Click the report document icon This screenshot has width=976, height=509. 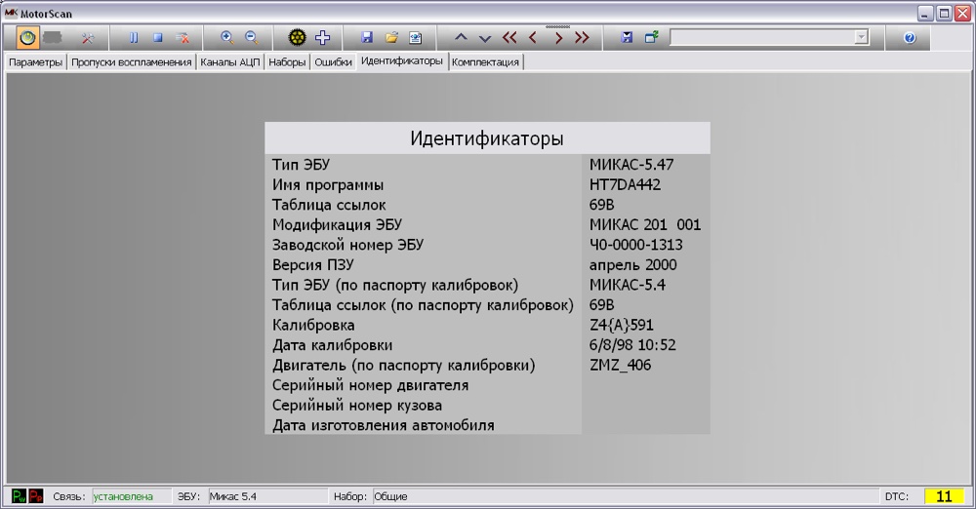(416, 38)
